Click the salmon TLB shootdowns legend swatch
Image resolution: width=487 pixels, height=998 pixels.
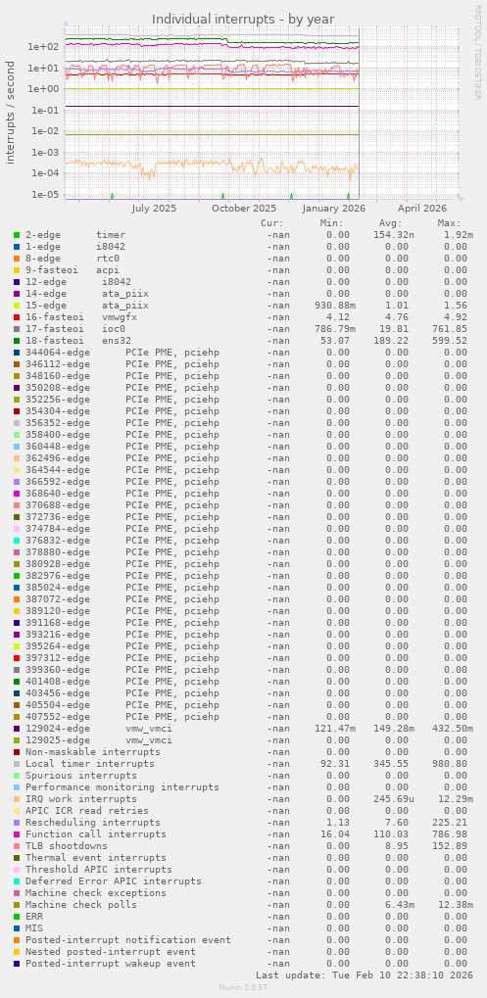17,846
